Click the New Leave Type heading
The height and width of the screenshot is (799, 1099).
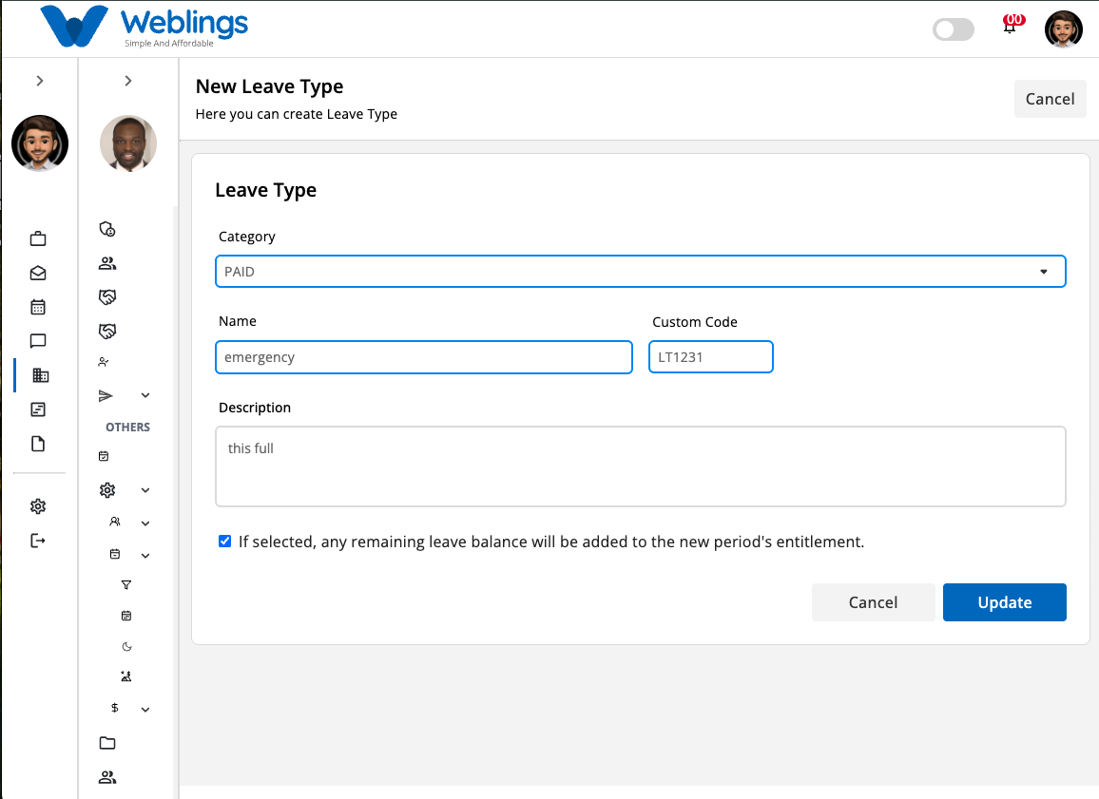point(269,86)
